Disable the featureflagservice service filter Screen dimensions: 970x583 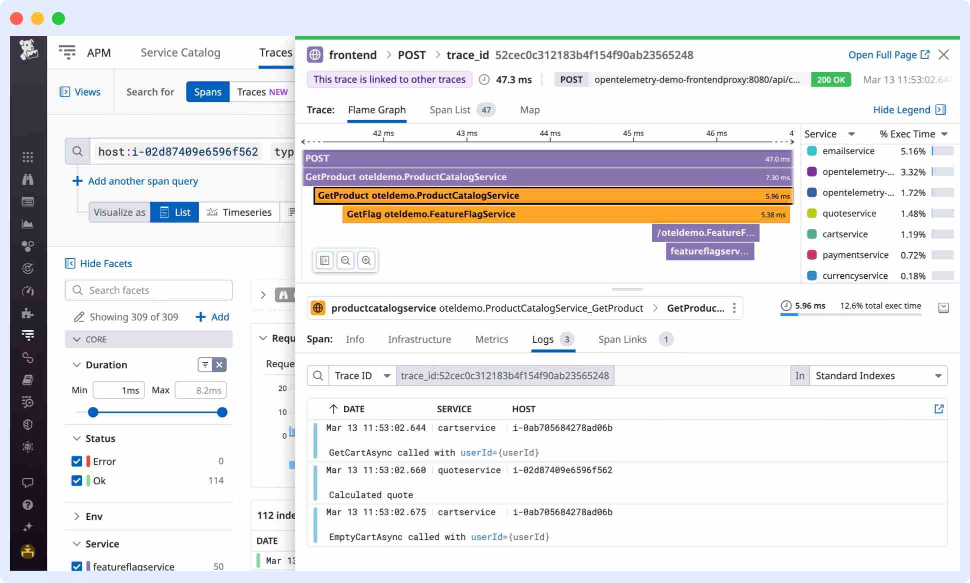tap(76, 566)
